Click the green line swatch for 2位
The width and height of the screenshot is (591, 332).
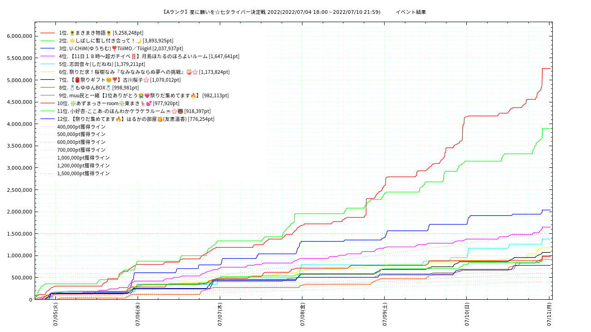click(48, 41)
